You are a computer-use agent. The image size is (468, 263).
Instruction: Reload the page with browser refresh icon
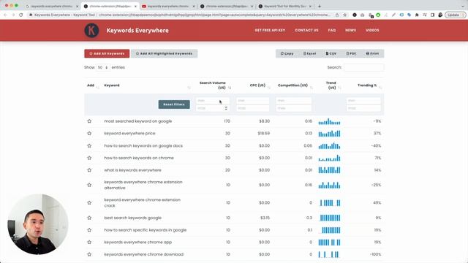tap(21, 15)
